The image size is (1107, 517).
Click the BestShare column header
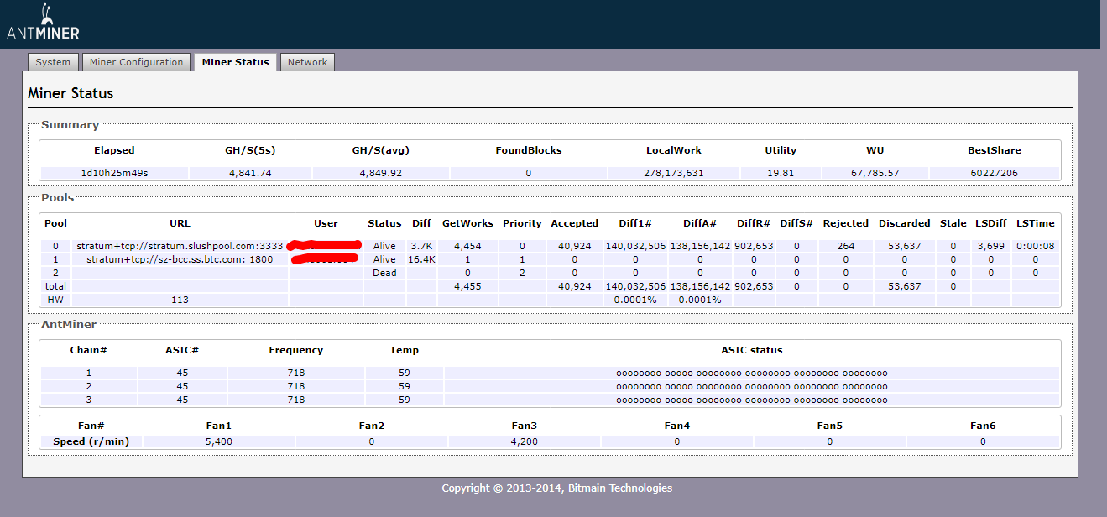pos(995,150)
